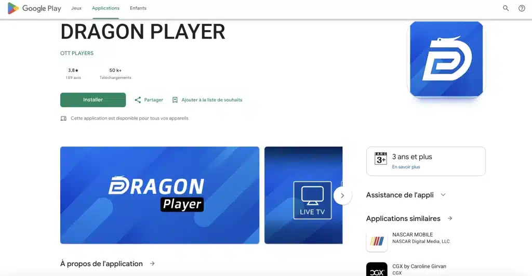Open CGX by Caroline Girvan title
532x276 pixels.
419,266
